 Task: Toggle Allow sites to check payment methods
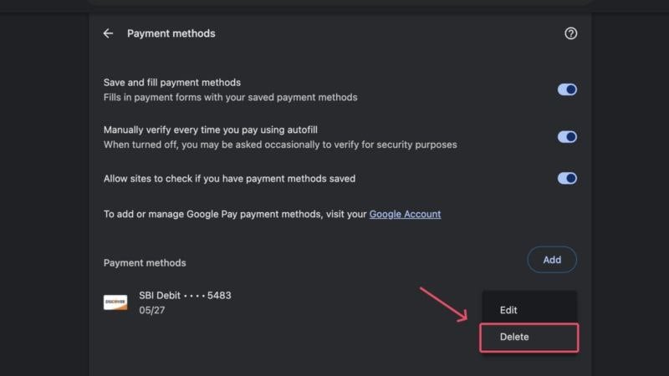click(x=567, y=178)
